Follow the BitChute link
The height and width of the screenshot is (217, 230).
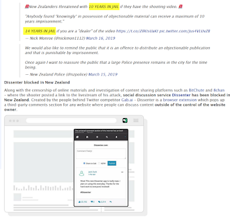pyautogui.click(x=197, y=90)
